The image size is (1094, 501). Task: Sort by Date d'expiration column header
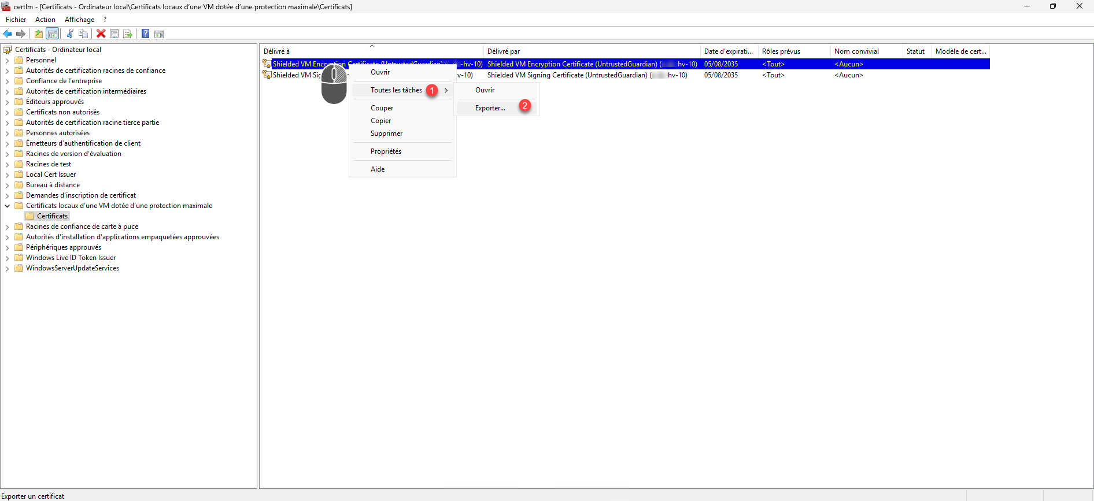(x=728, y=51)
